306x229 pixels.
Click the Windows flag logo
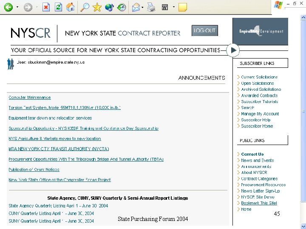[x=278, y=5]
